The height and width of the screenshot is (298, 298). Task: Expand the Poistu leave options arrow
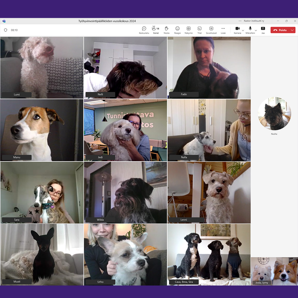tap(292, 30)
